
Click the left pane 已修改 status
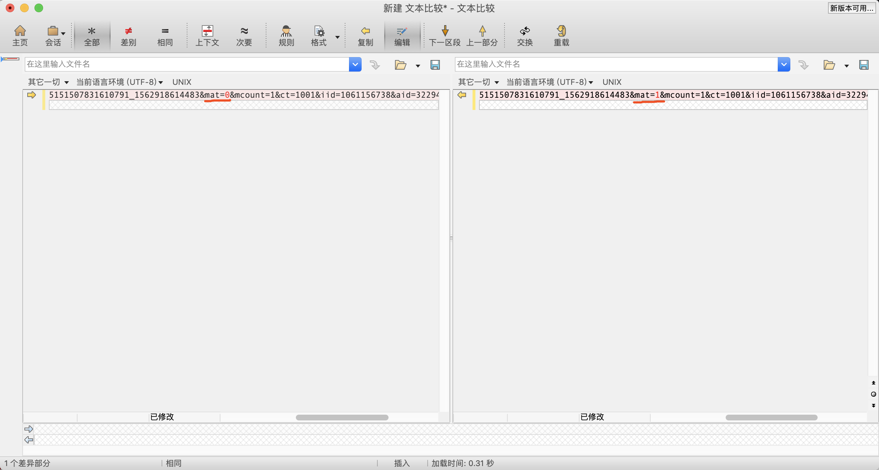(x=162, y=417)
